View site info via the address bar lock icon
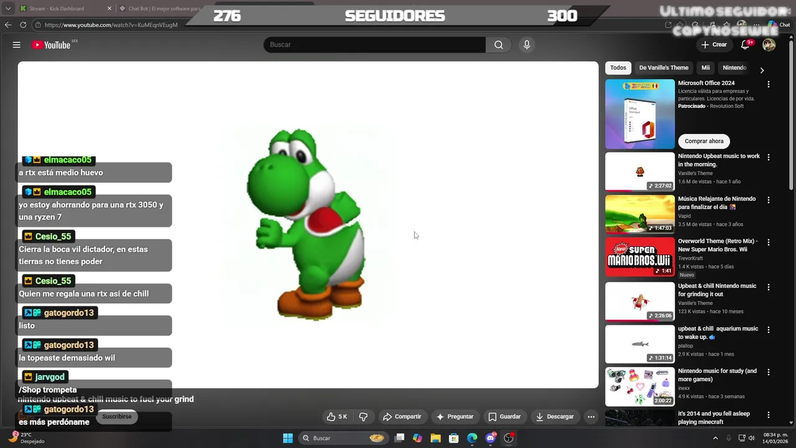The width and height of the screenshot is (796, 448). click(38, 25)
